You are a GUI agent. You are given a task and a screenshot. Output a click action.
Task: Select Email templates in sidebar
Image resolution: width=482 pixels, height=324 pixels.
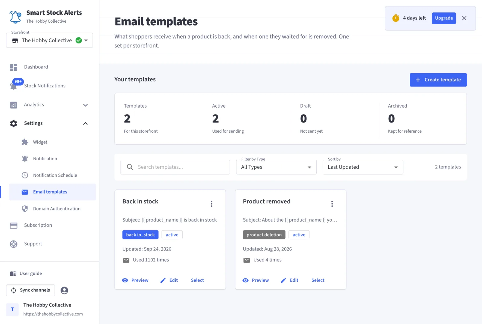52,192
